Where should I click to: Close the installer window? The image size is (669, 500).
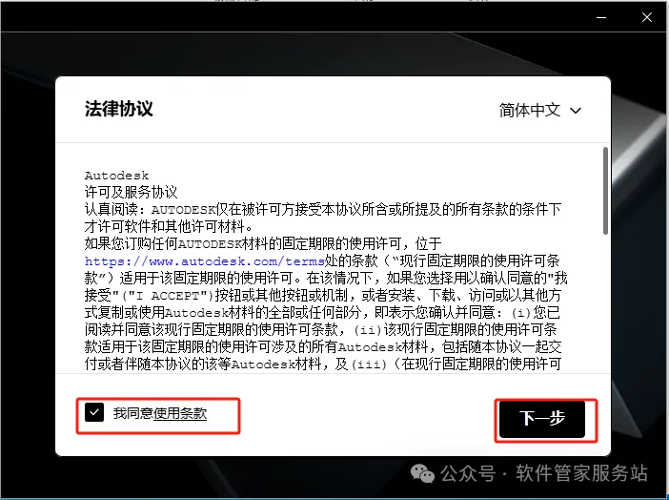pos(647,17)
